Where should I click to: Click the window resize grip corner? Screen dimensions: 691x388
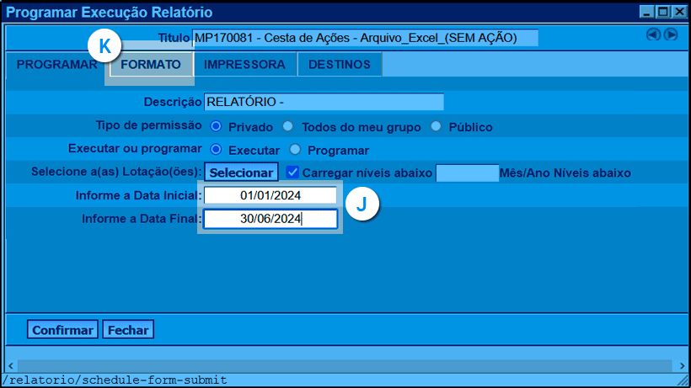(683, 380)
